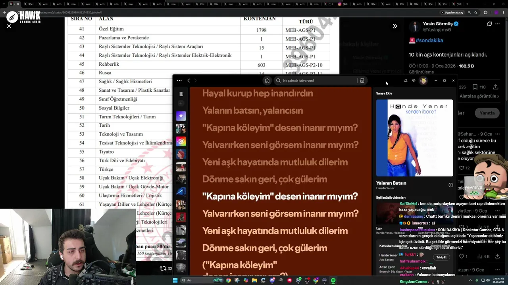This screenshot has width=508, height=285.
Task: Open Spotify friend activity icon
Action: click(x=414, y=80)
